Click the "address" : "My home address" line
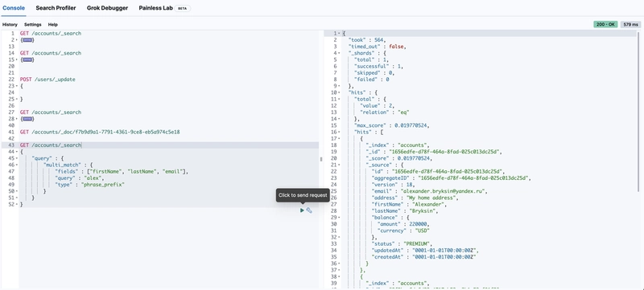Viewport: 644px width, 290px height. pos(415,198)
